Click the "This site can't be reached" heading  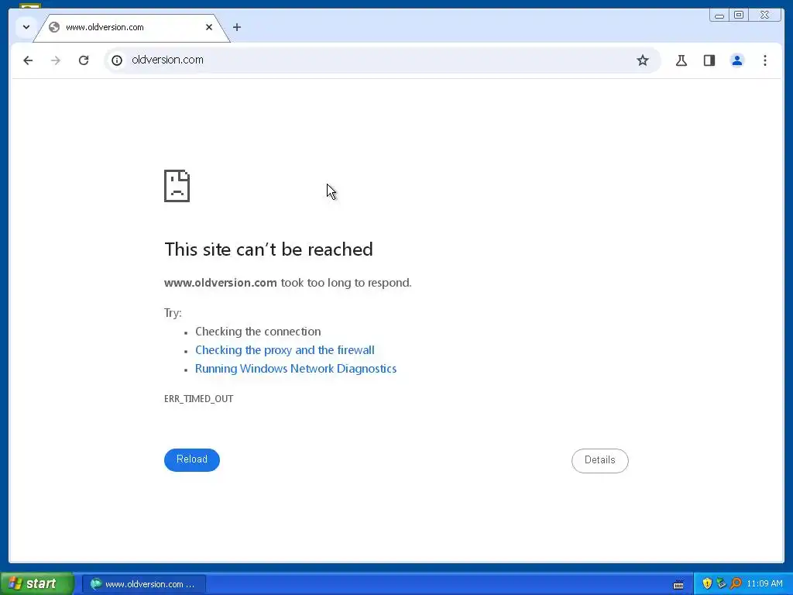[x=269, y=249]
